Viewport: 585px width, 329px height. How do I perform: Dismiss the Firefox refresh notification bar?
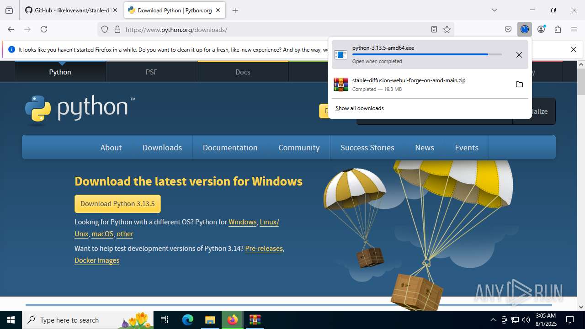(x=574, y=49)
